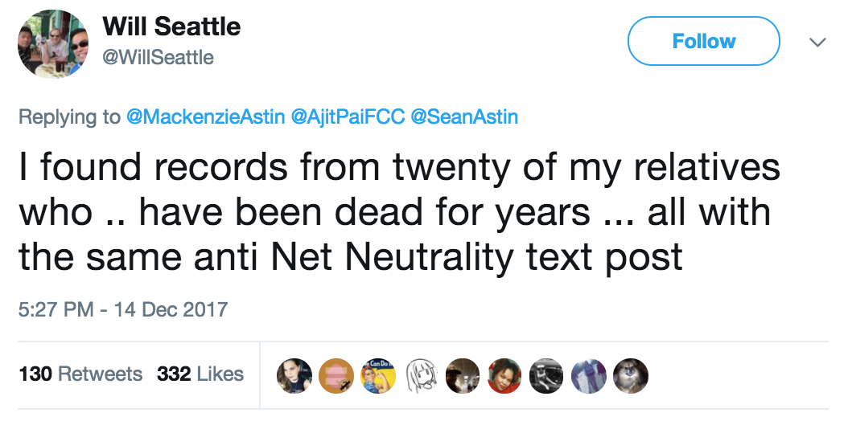Open the bluish purple blurry avatar
848x421 pixels.
point(587,374)
